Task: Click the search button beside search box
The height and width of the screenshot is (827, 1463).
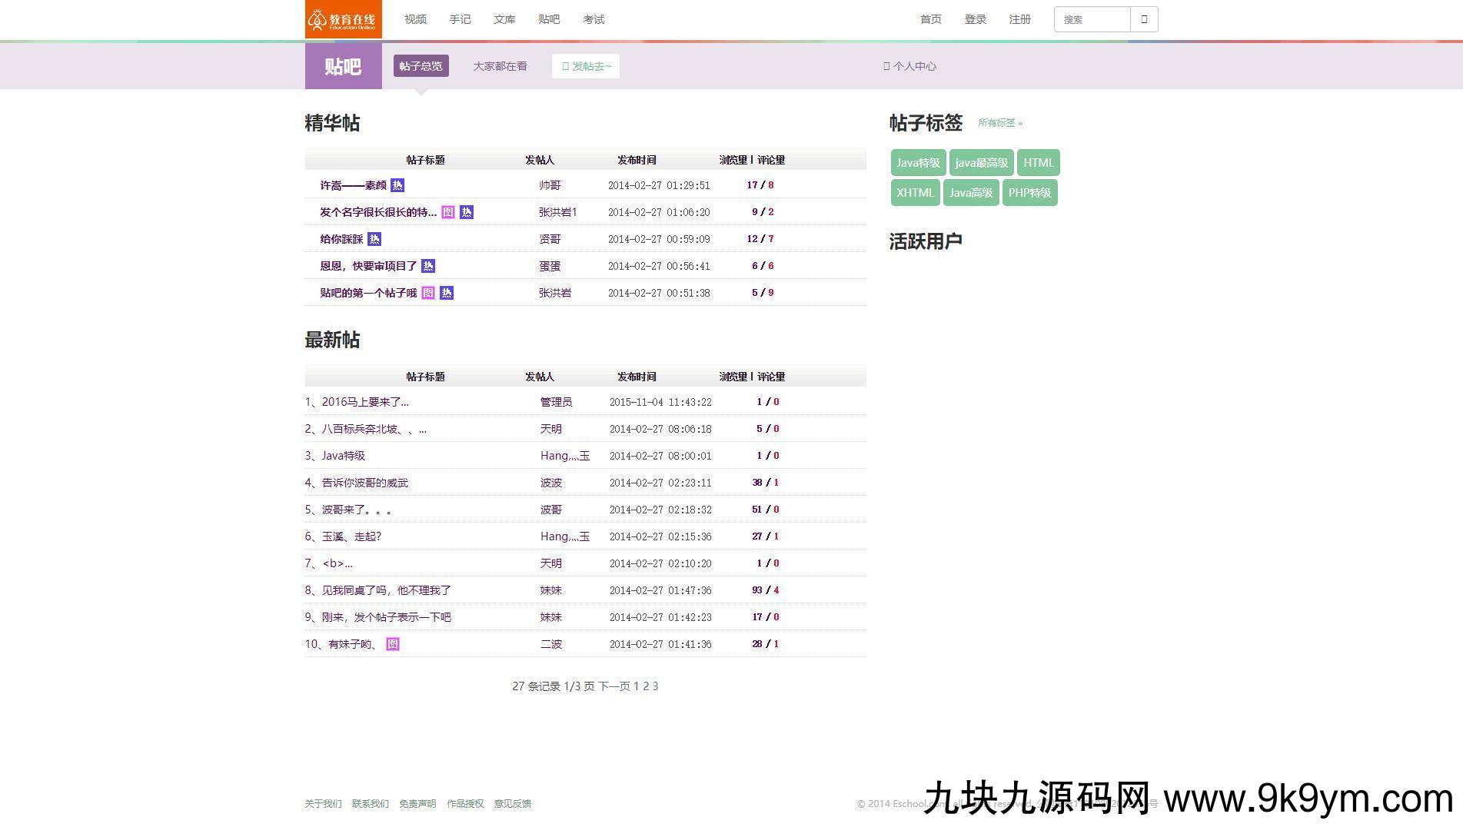Action: coord(1143,19)
